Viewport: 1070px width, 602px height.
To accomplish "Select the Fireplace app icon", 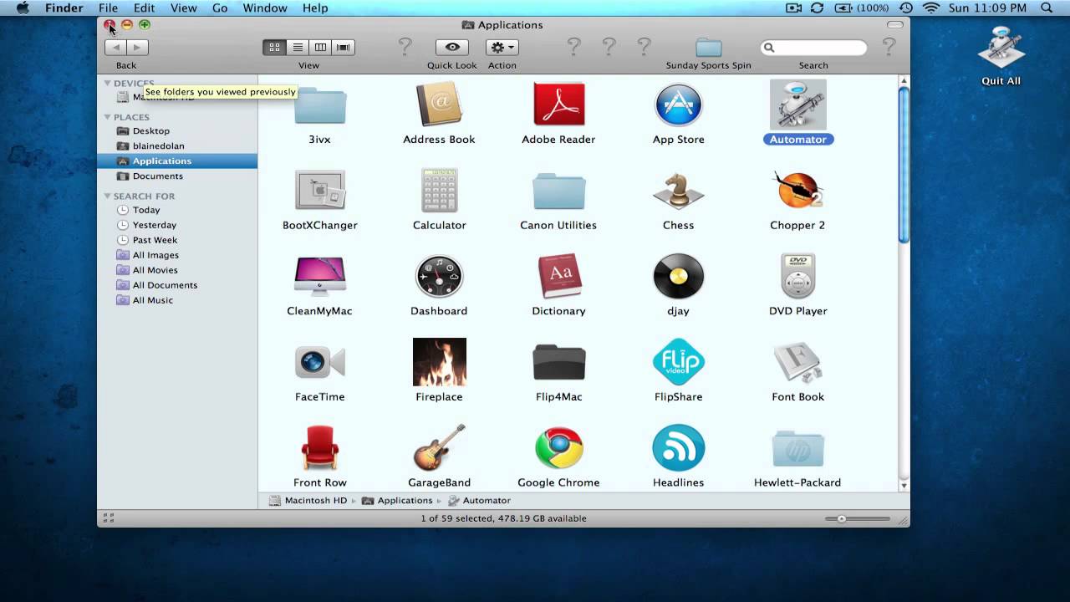I will [x=439, y=363].
